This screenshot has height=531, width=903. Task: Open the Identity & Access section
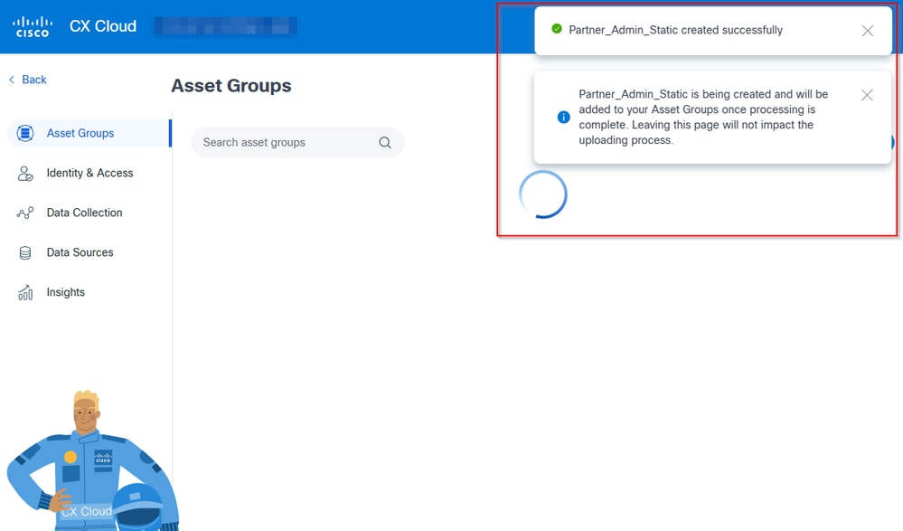89,173
